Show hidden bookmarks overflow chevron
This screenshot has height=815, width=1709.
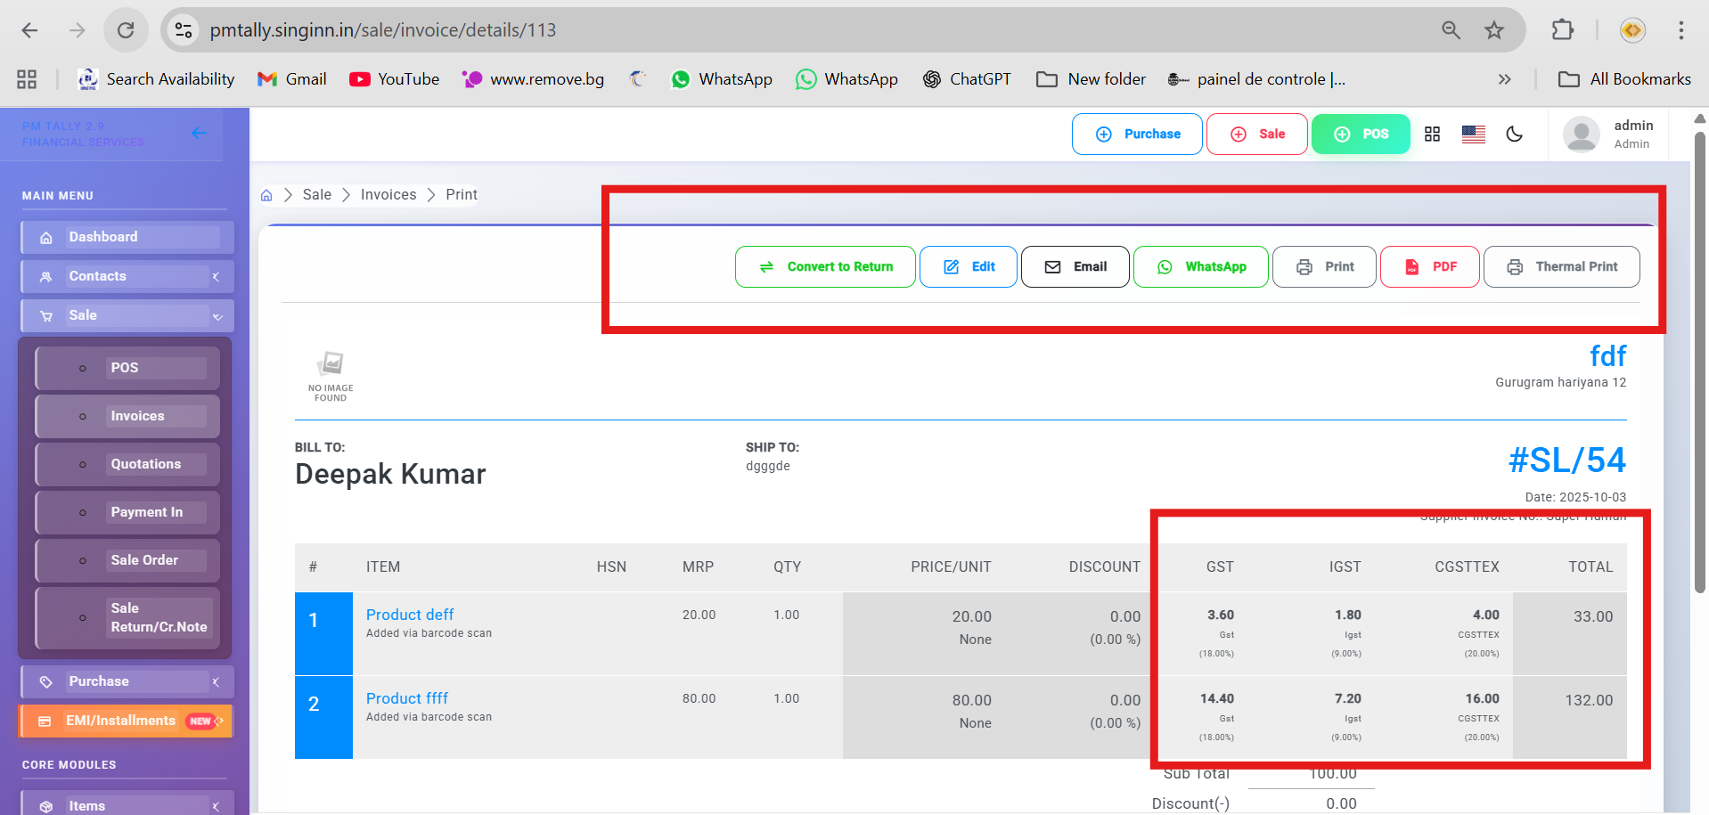(1504, 79)
